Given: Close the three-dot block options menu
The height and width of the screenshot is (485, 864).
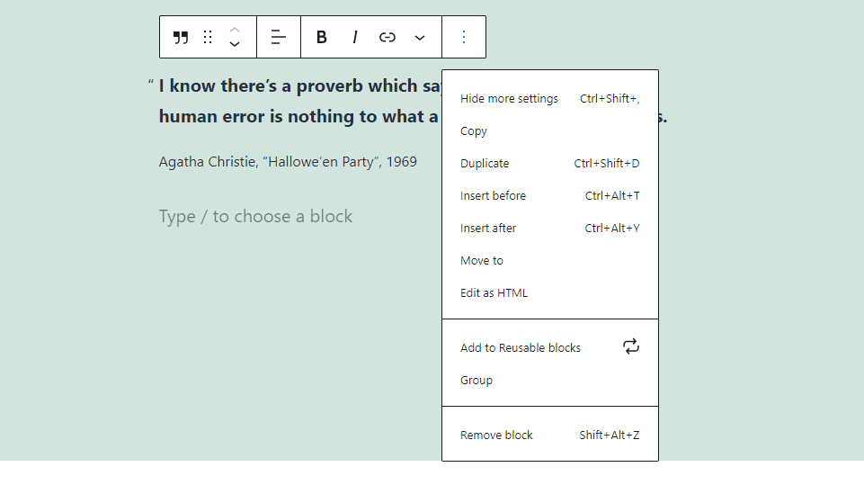Looking at the screenshot, I should pyautogui.click(x=464, y=37).
